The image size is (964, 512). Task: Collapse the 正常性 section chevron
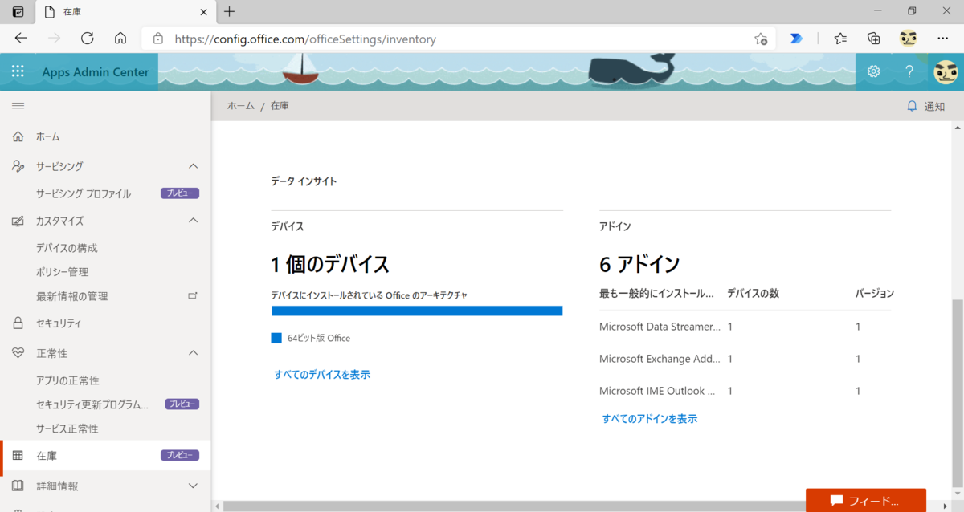[x=193, y=353]
